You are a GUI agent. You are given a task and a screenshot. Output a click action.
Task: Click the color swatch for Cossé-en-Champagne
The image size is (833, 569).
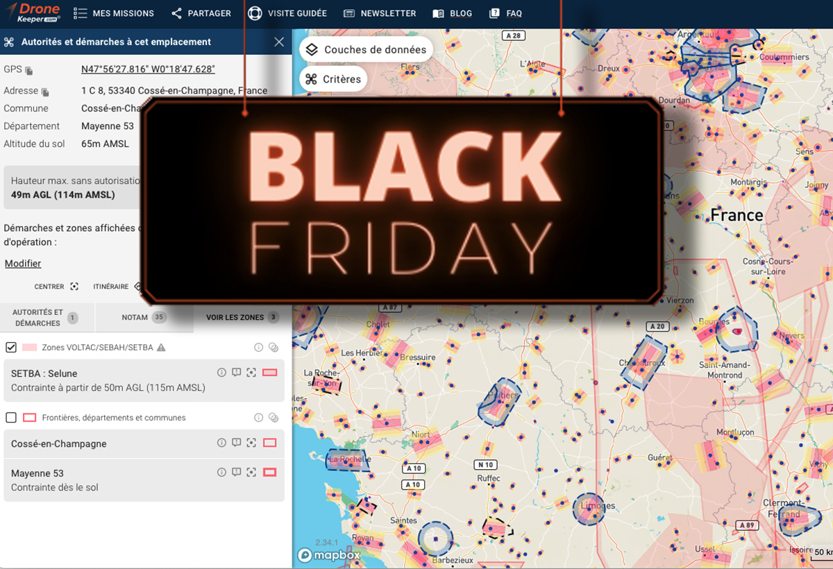[x=270, y=443]
